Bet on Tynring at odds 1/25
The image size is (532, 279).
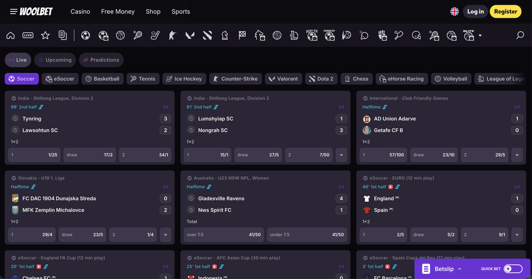pyautogui.click(x=34, y=155)
